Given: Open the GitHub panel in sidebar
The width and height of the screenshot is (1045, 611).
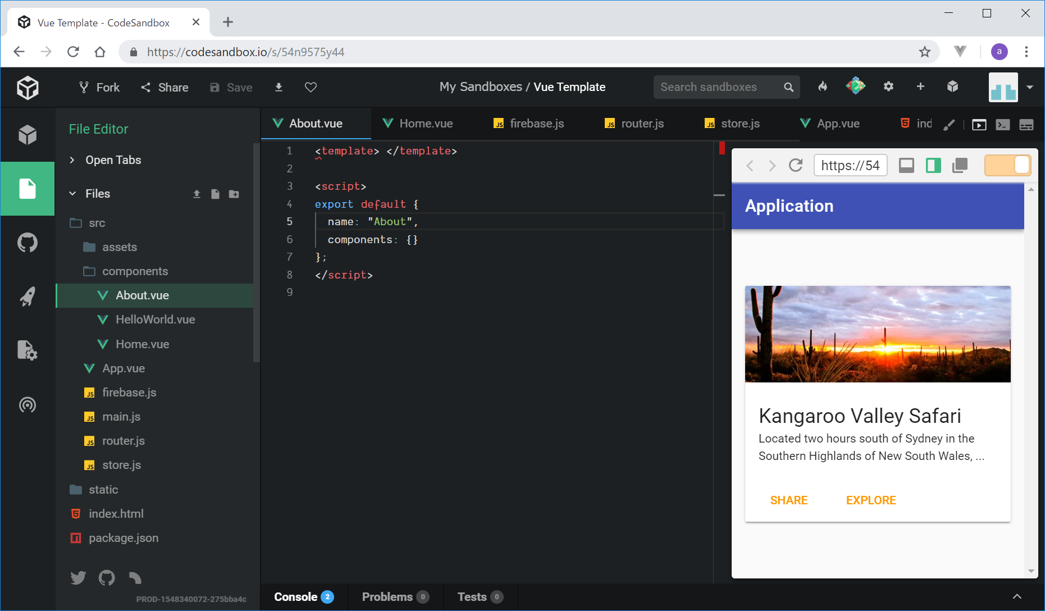Looking at the screenshot, I should [x=27, y=243].
